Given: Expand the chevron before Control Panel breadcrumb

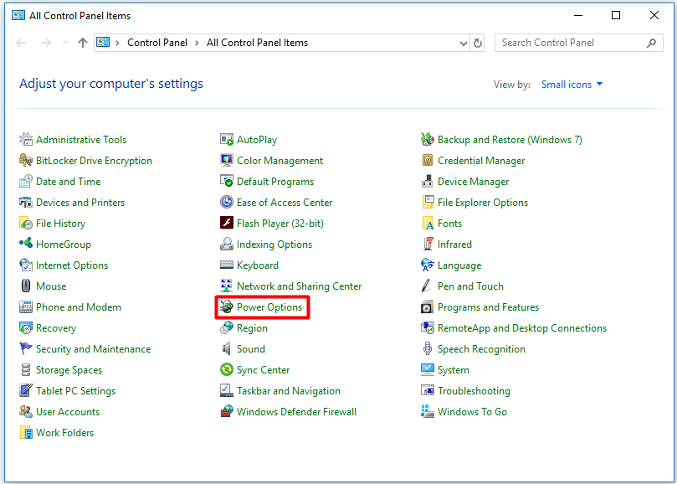Looking at the screenshot, I should (117, 43).
